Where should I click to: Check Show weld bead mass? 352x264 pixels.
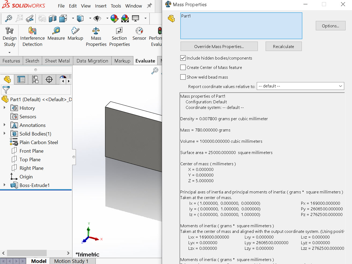click(x=183, y=77)
